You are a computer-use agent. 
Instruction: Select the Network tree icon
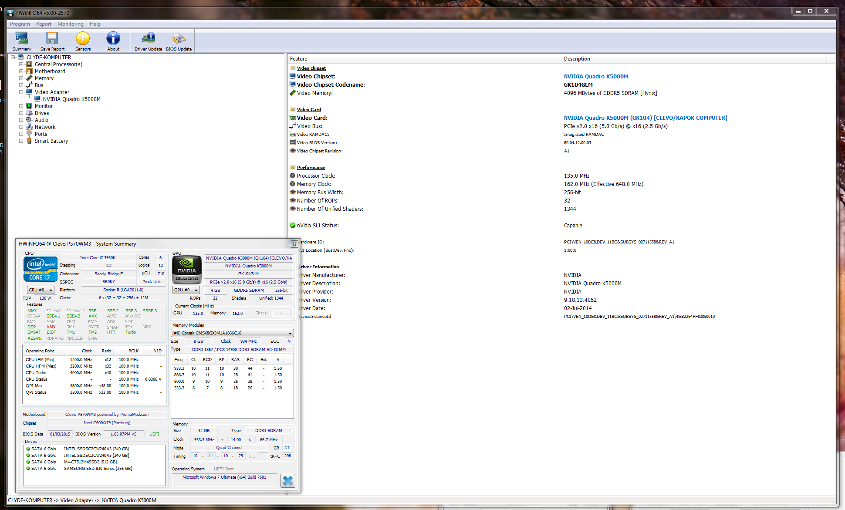(29, 127)
